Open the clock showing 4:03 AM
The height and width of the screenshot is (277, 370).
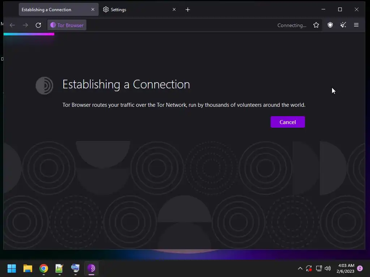pyautogui.click(x=345, y=268)
